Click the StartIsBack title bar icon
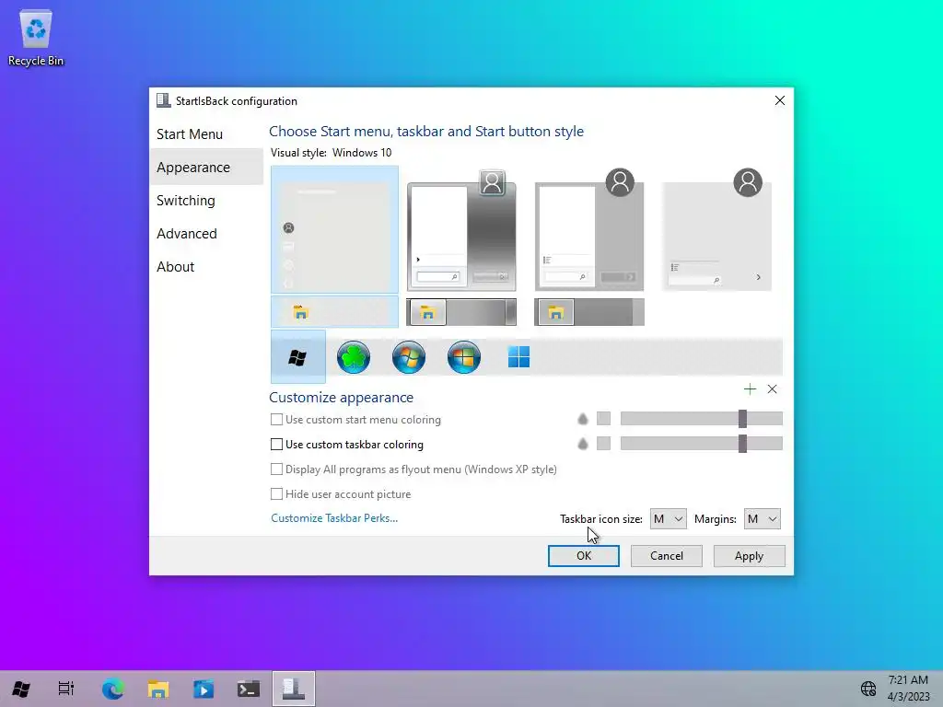Screen dimensions: 943x707 (163, 100)
